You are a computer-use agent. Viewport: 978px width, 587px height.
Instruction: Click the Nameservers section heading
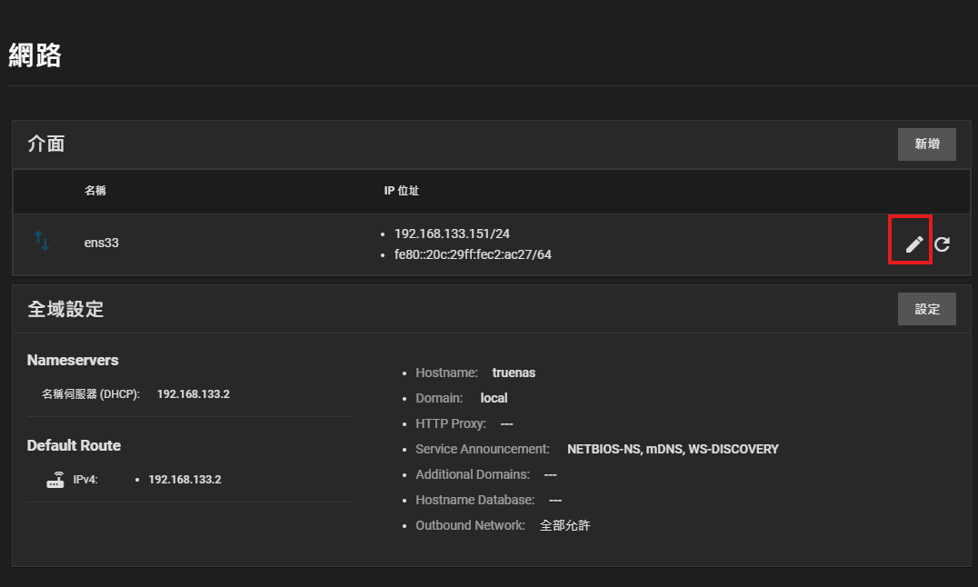pos(73,360)
